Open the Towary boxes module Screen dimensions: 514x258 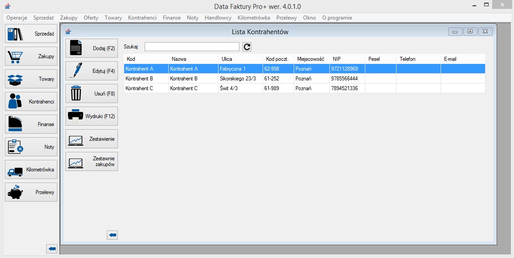pyautogui.click(x=31, y=79)
